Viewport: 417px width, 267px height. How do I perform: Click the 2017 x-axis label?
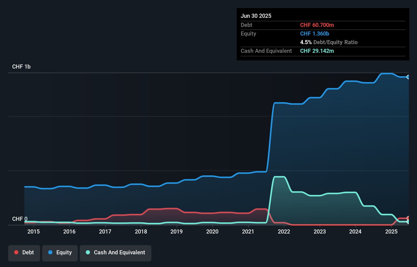[105, 231]
